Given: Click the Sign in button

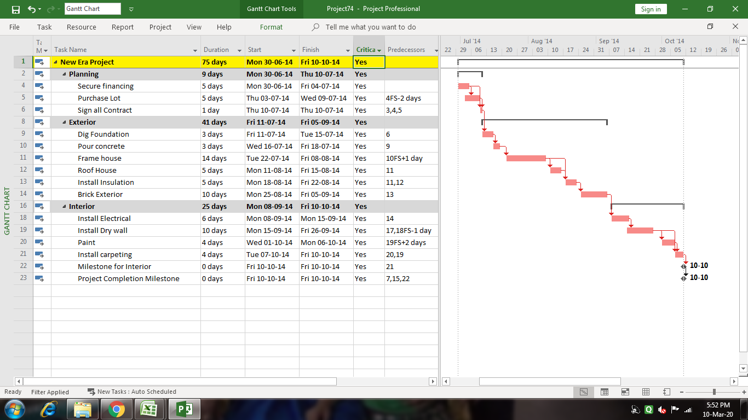Looking at the screenshot, I should point(651,9).
